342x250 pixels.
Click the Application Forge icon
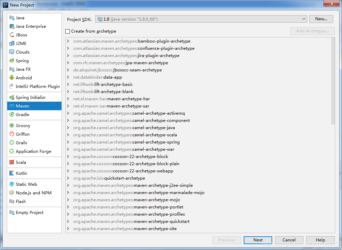pos(12,151)
